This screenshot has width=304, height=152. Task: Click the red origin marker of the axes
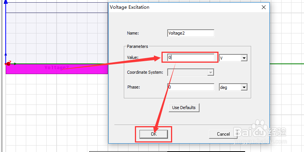click(8, 63)
